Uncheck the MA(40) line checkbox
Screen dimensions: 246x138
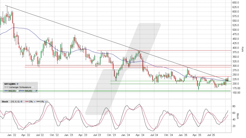click(34, 91)
